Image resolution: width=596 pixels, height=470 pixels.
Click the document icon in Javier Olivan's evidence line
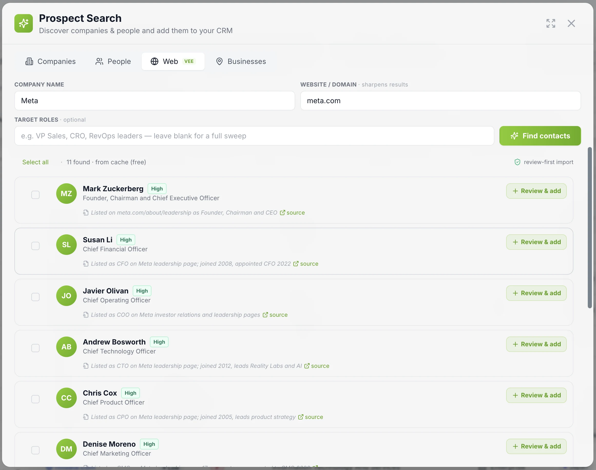click(x=86, y=315)
